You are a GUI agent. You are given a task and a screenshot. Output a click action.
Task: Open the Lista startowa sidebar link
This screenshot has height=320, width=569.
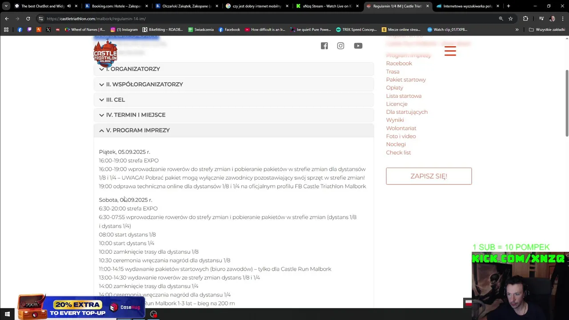click(x=404, y=96)
